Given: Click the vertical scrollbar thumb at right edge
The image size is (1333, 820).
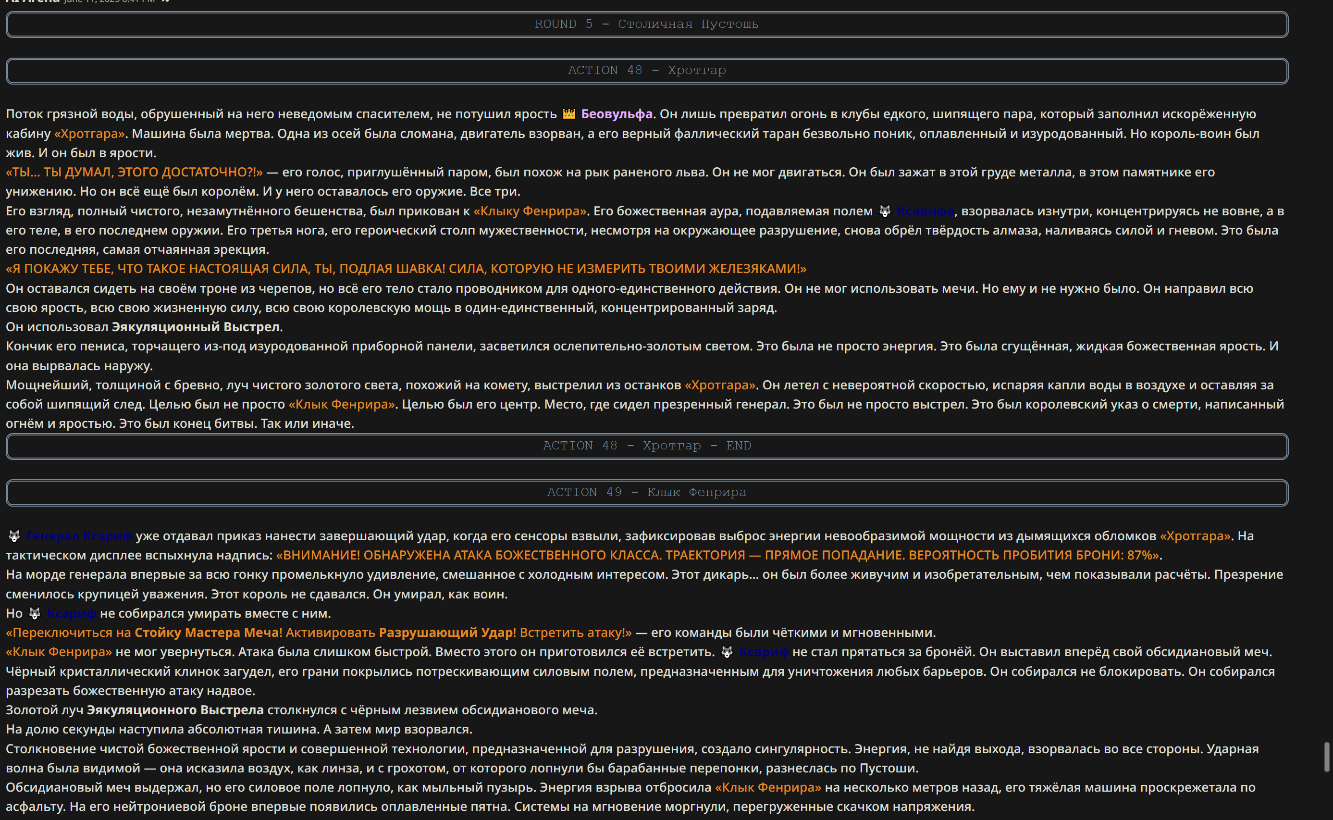Looking at the screenshot, I should [x=1326, y=757].
